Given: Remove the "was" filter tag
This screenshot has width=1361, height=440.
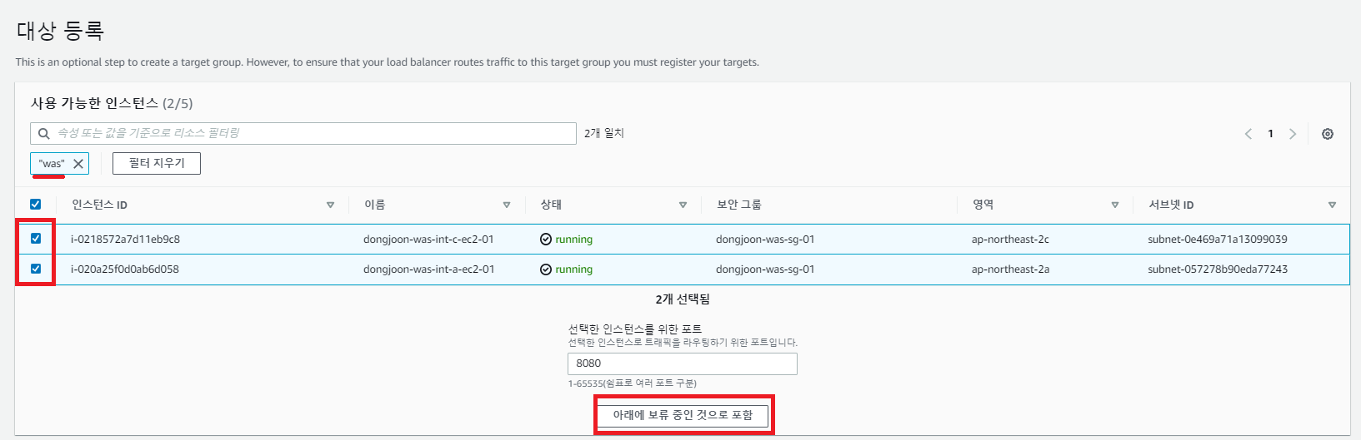Looking at the screenshot, I should click(x=78, y=164).
